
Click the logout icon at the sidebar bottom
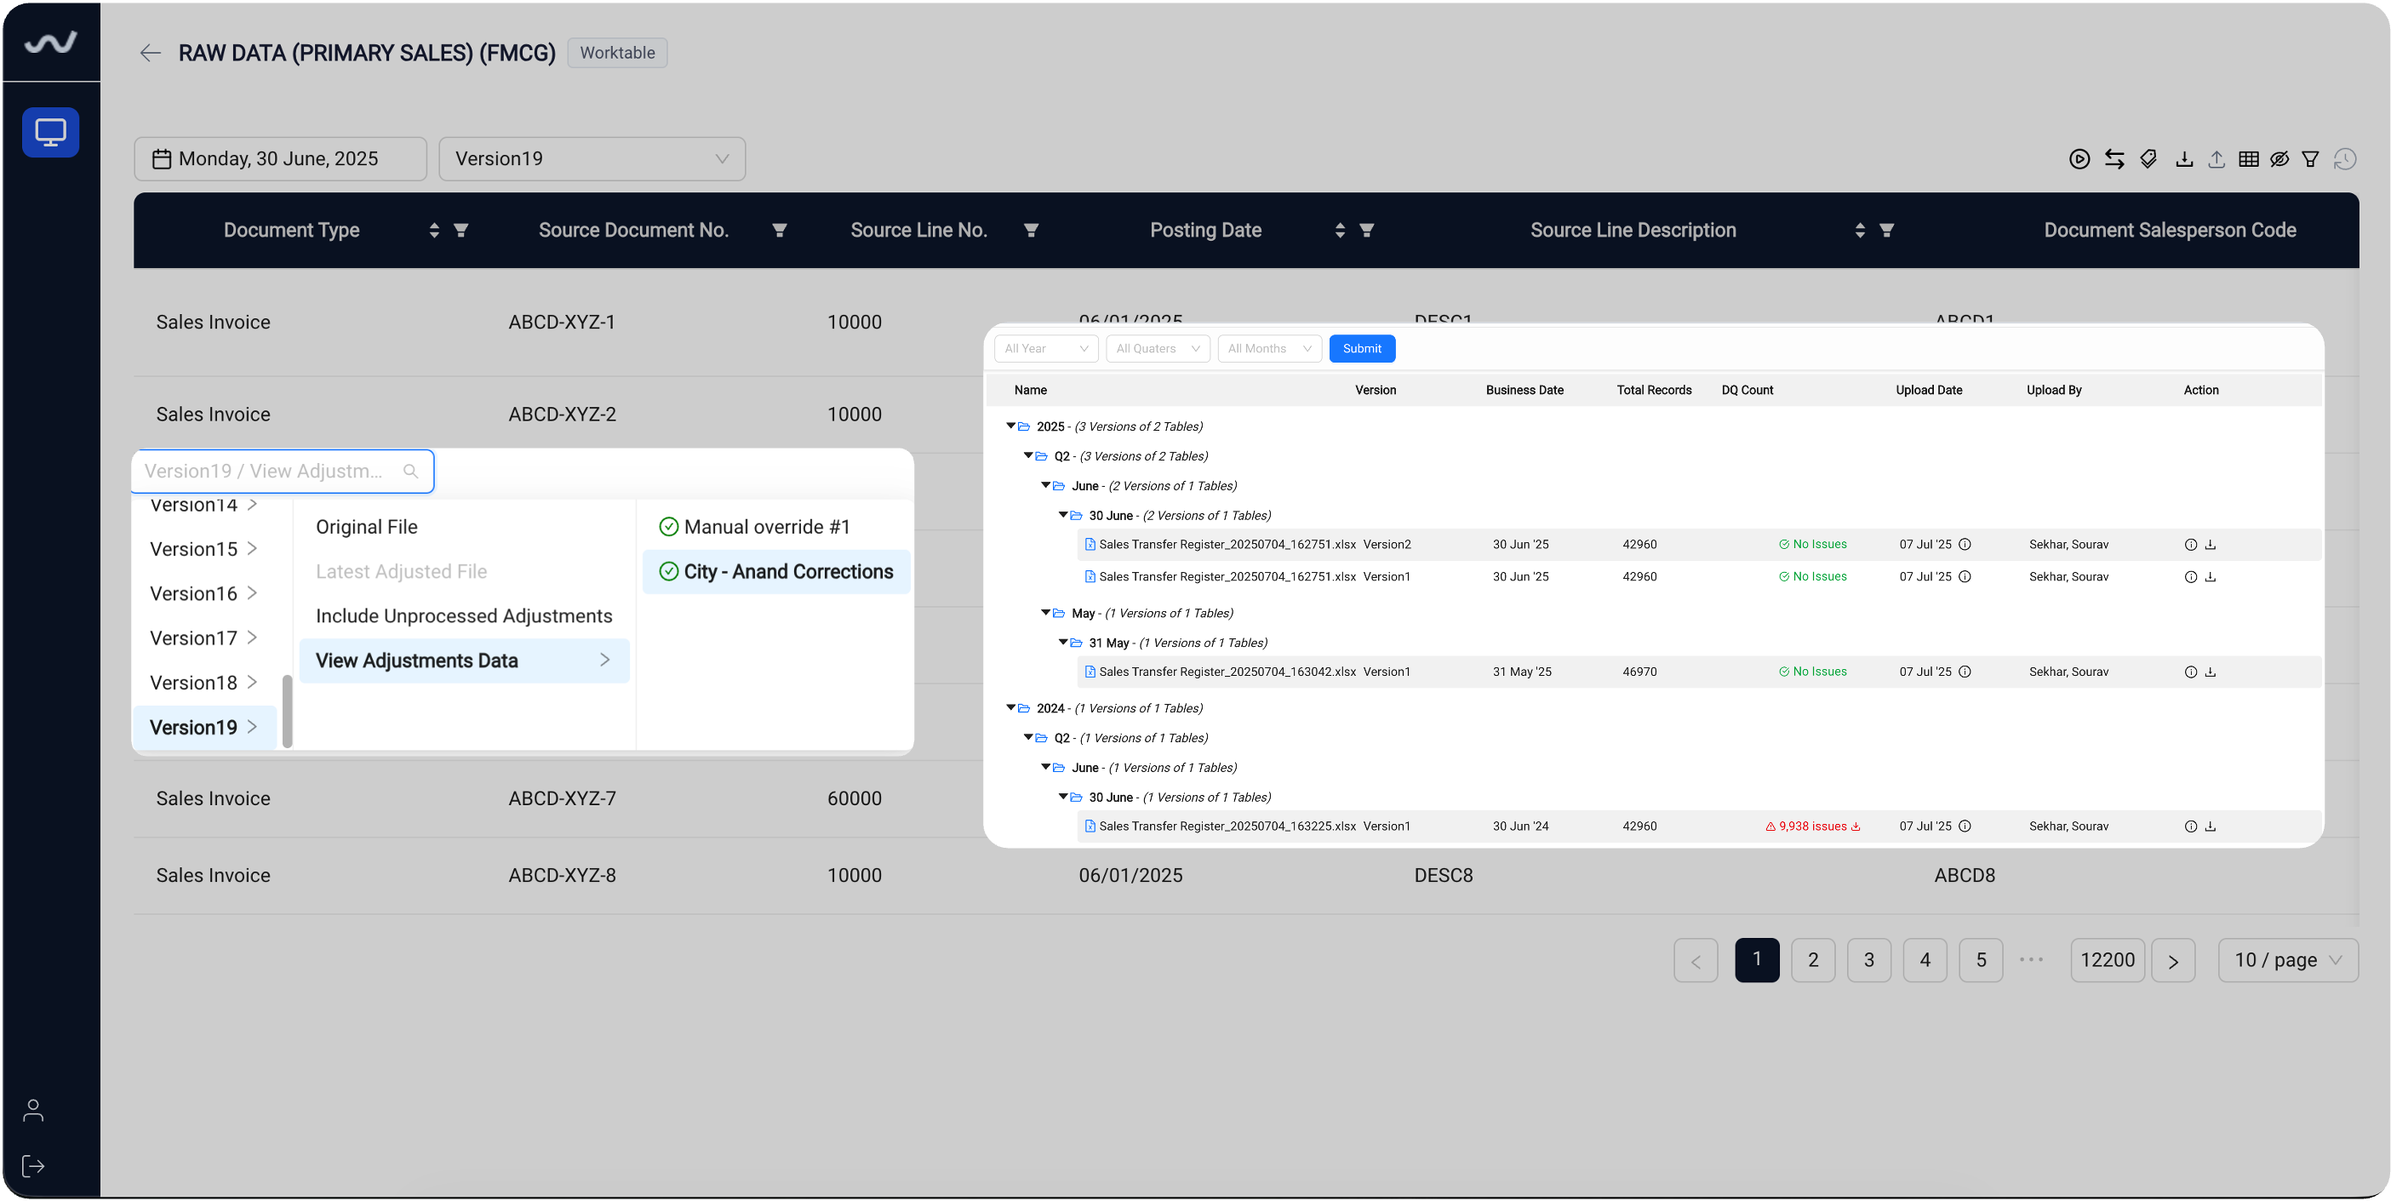point(33,1166)
